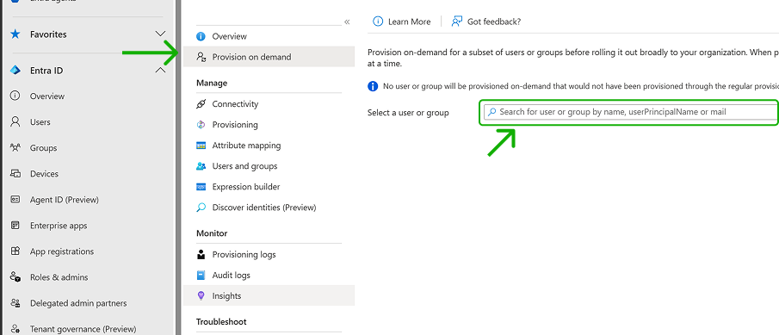Open Overview in the resource menu
779x335 pixels.
point(229,36)
